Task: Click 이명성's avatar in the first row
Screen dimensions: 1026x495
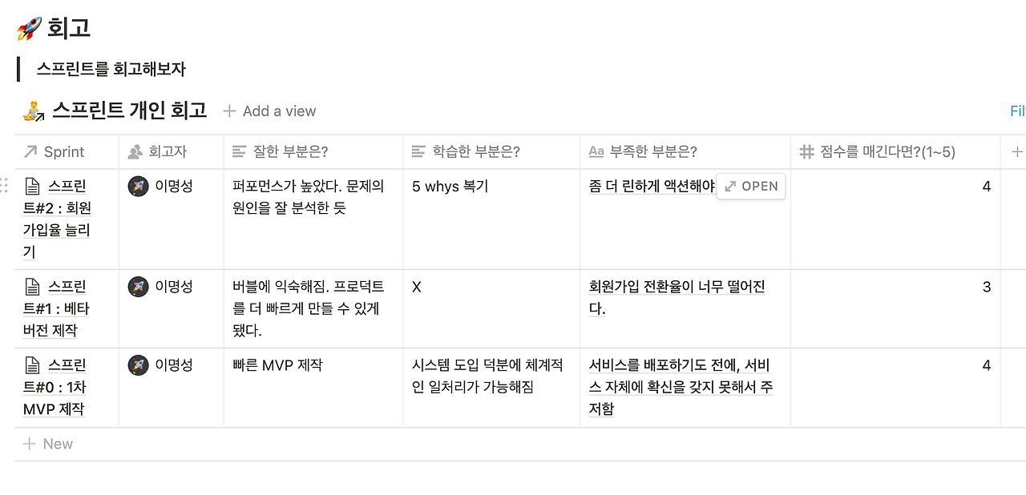Action: (x=138, y=186)
